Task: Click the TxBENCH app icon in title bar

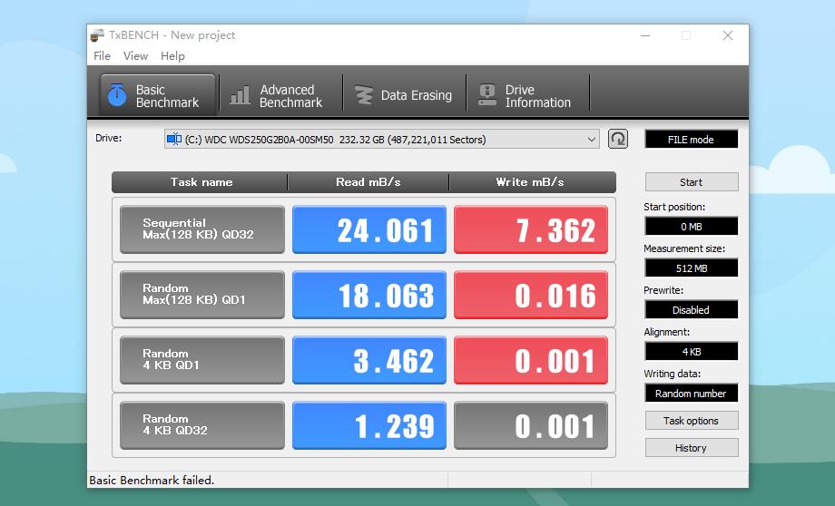Action: tap(97, 35)
